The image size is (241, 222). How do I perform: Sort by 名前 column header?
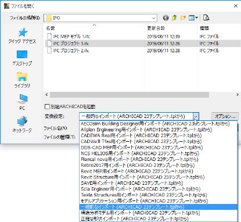[x=51, y=28]
